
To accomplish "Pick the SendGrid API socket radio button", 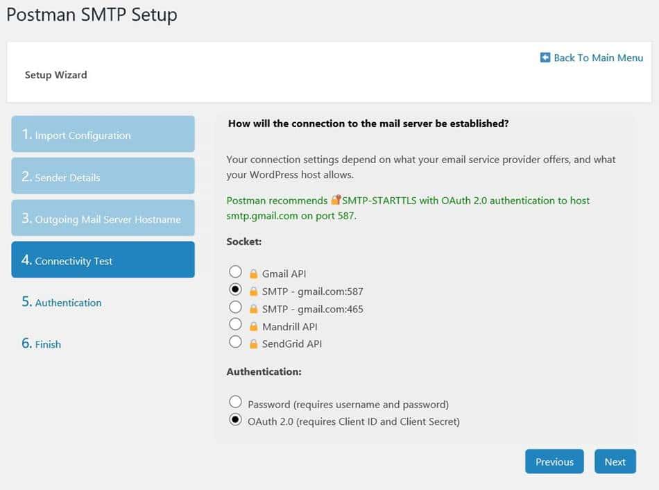I will (236, 341).
